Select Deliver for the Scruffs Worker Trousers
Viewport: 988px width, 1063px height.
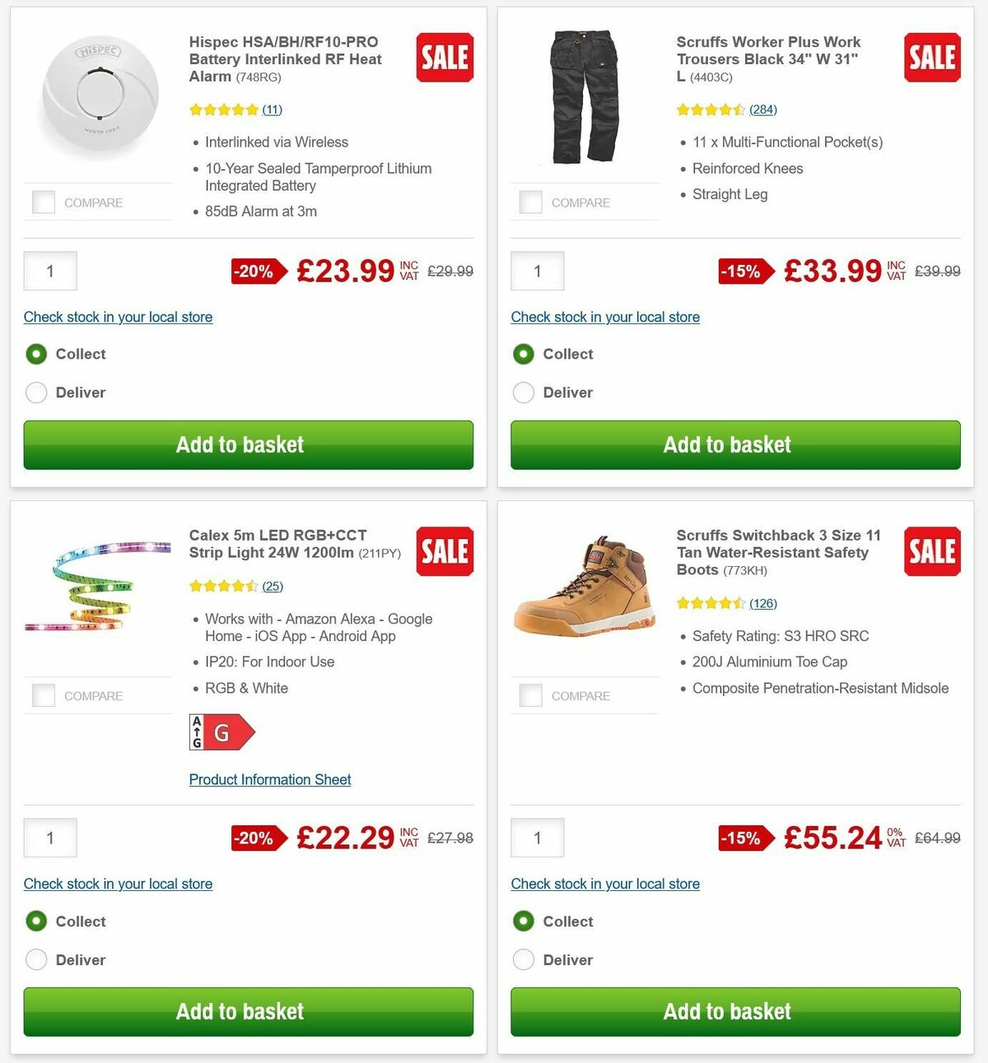click(x=524, y=392)
